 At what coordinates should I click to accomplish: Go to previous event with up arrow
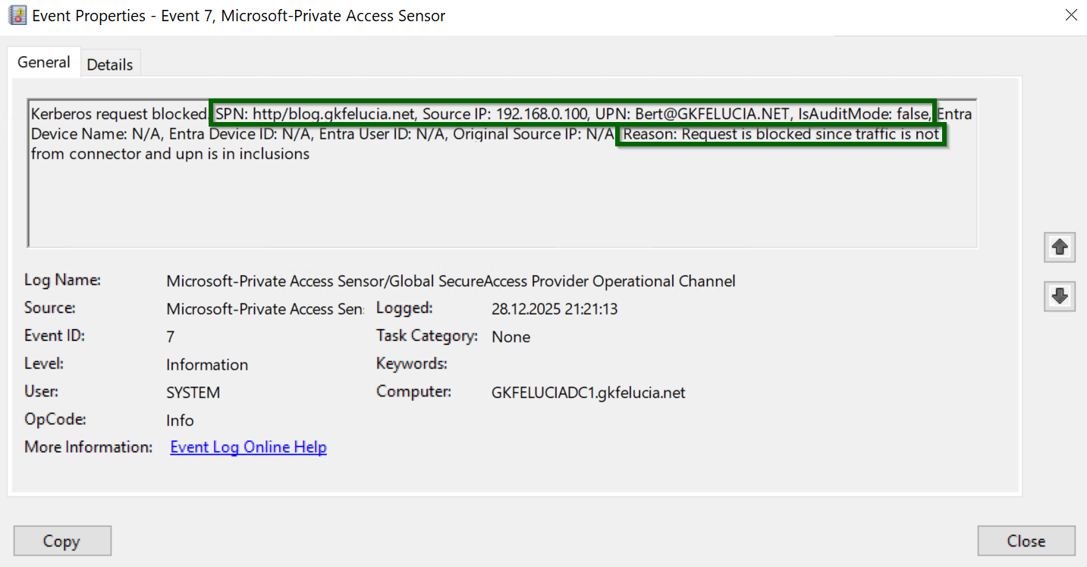[x=1060, y=247]
